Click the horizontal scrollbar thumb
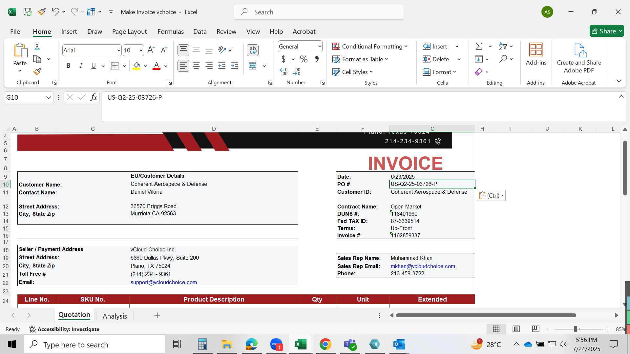Image resolution: width=630 pixels, height=354 pixels. [486, 315]
